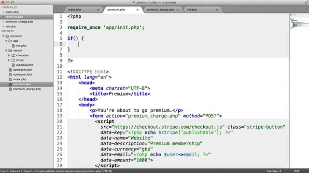Open composer.json file

click(23, 70)
